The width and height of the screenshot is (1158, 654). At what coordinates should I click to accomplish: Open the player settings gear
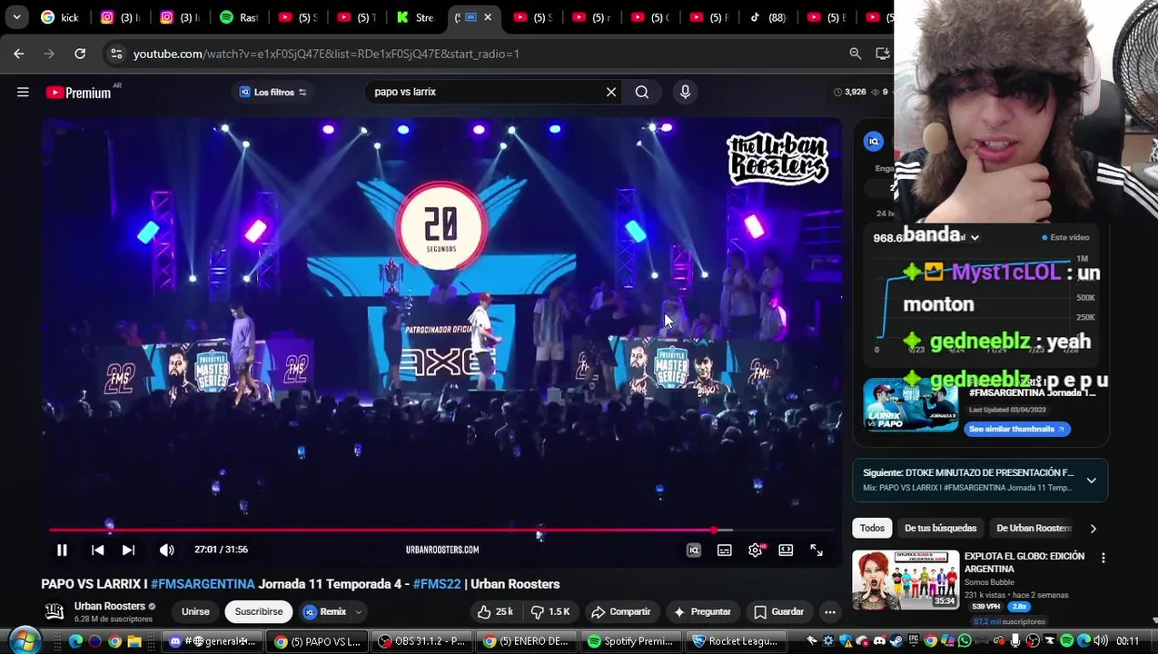click(x=756, y=550)
